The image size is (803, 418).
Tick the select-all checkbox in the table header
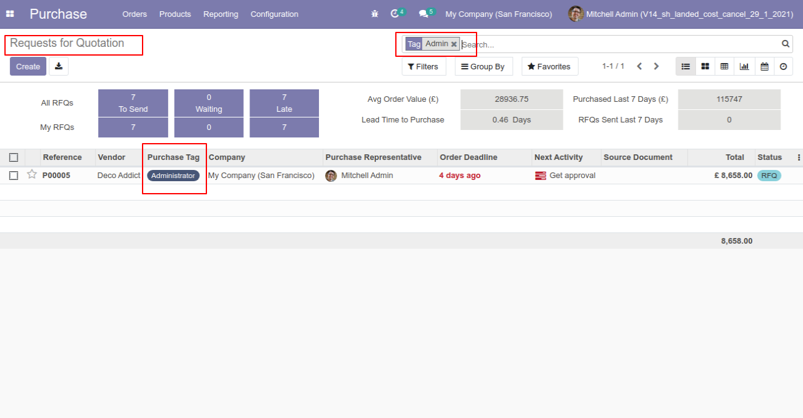pos(14,157)
